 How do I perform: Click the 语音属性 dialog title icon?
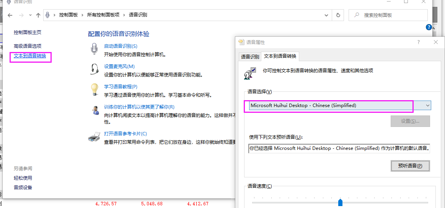coord(241,42)
